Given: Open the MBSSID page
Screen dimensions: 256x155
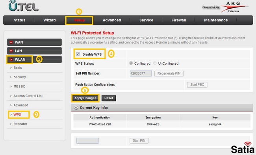Looking at the screenshot, I should pyautogui.click(x=19, y=86).
